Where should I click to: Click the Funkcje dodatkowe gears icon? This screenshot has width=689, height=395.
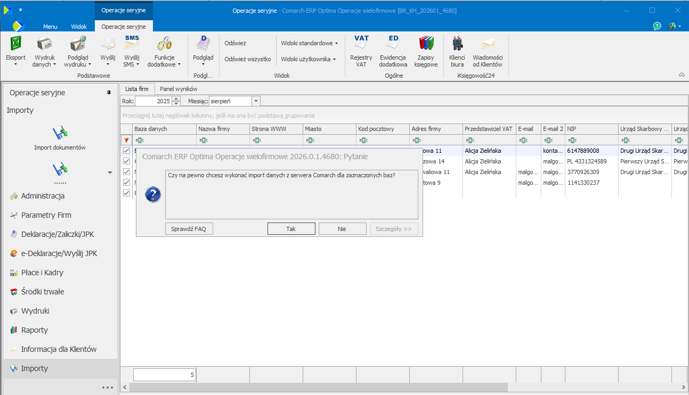click(164, 43)
